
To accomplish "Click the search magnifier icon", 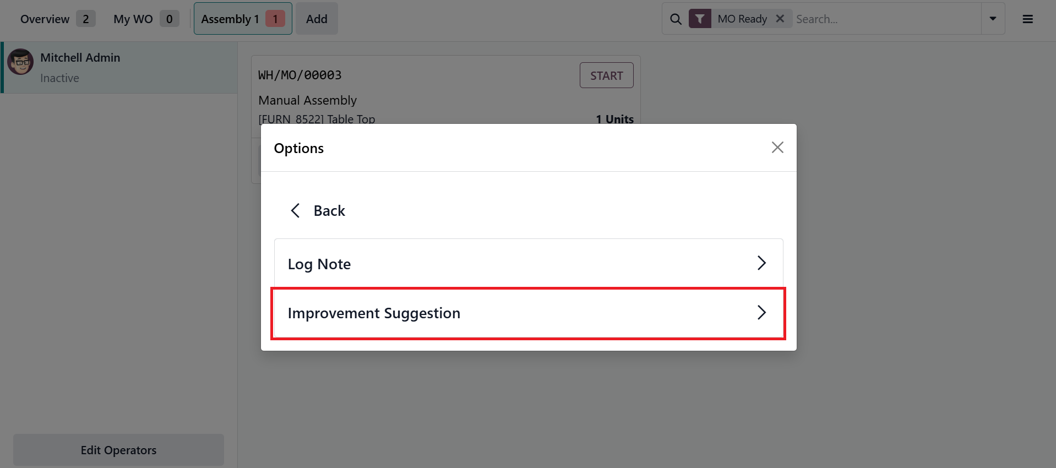I will pyautogui.click(x=675, y=18).
